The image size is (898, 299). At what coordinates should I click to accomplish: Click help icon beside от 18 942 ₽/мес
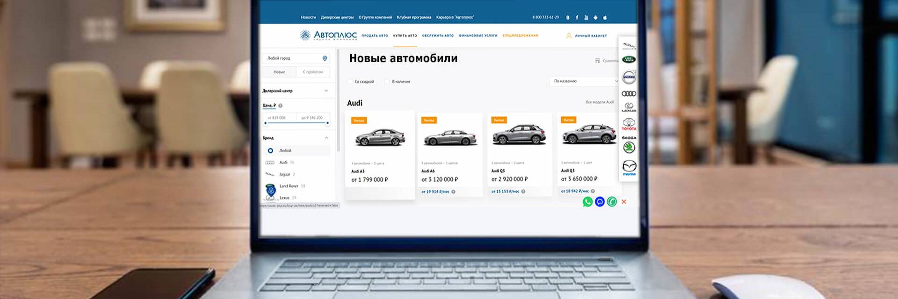[x=593, y=191]
